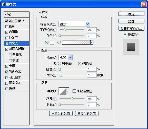Click the 确定 OK button
The width and height of the screenshot is (148, 129).
point(131,14)
